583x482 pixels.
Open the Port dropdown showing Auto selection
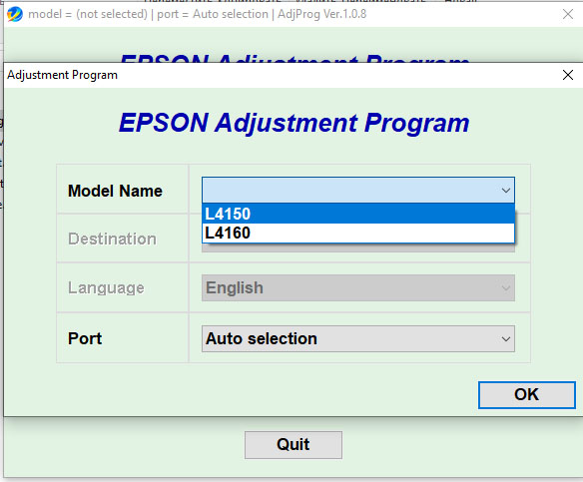point(358,339)
